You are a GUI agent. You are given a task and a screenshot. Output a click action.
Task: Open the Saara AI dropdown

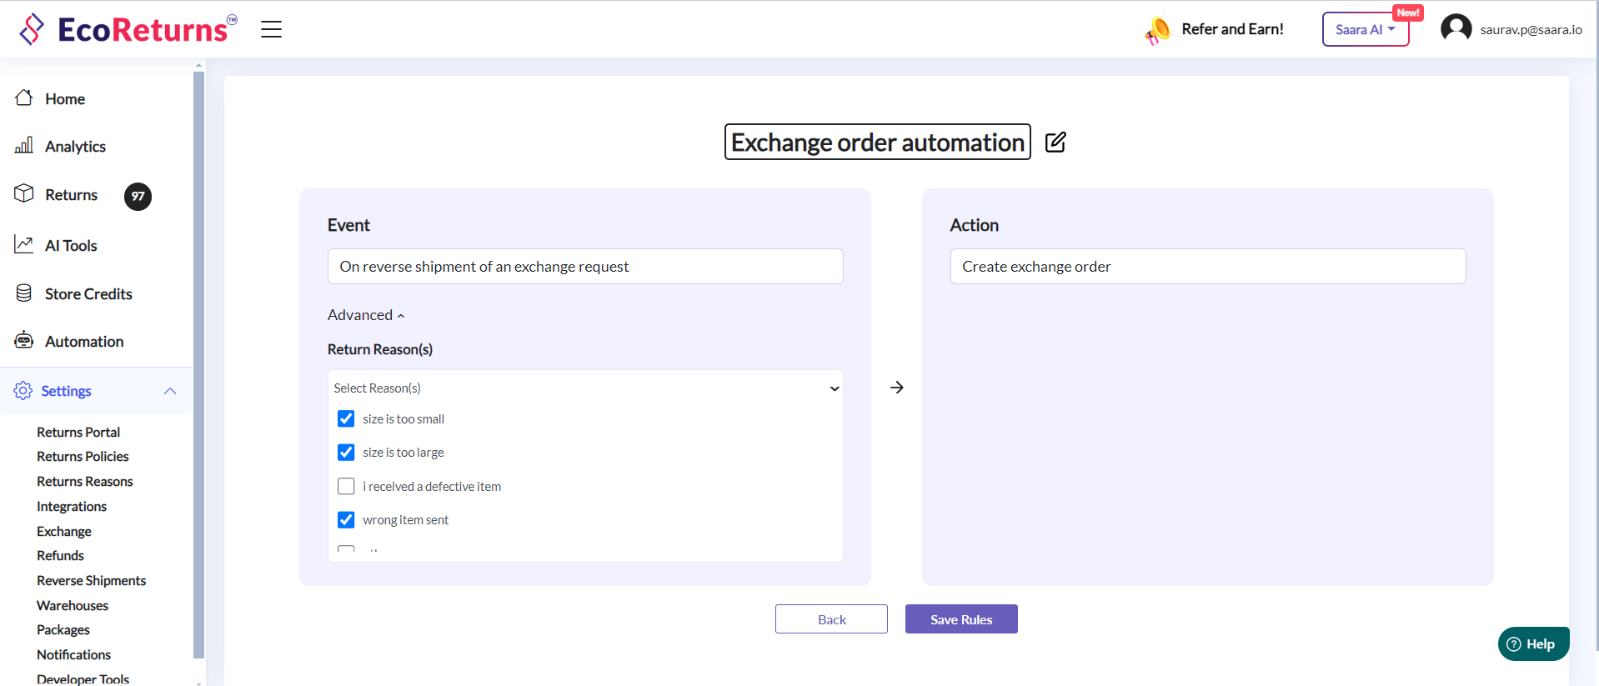(x=1365, y=29)
